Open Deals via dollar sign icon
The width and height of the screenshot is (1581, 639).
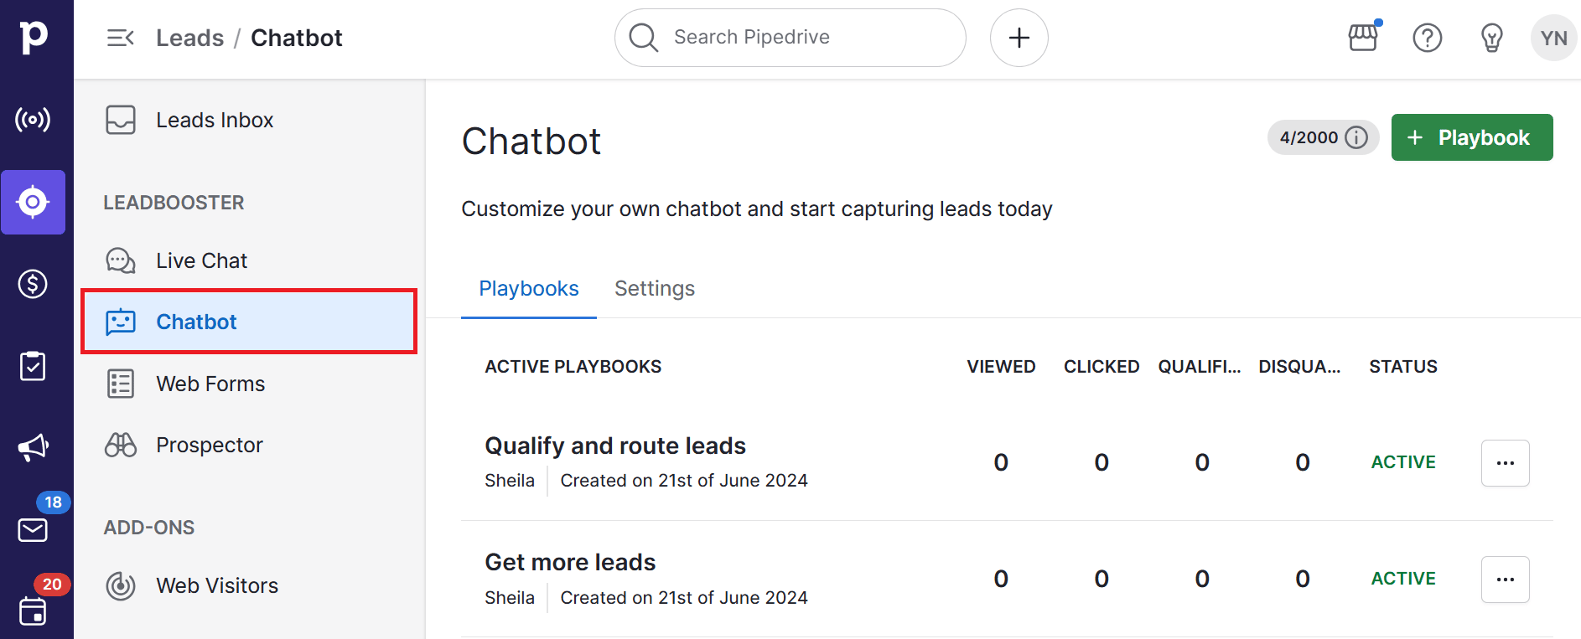click(33, 284)
